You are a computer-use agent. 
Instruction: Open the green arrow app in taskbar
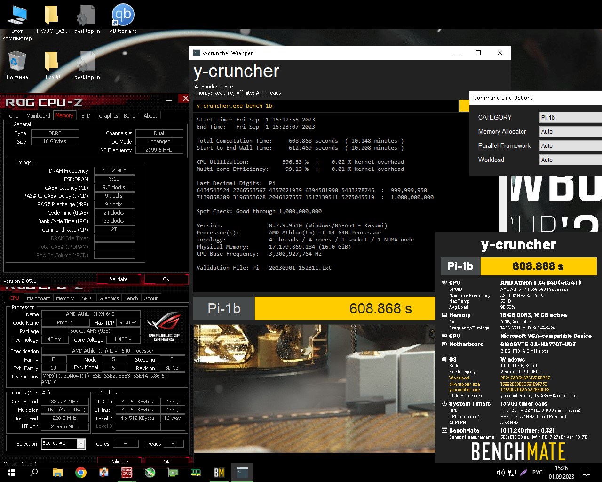click(150, 473)
